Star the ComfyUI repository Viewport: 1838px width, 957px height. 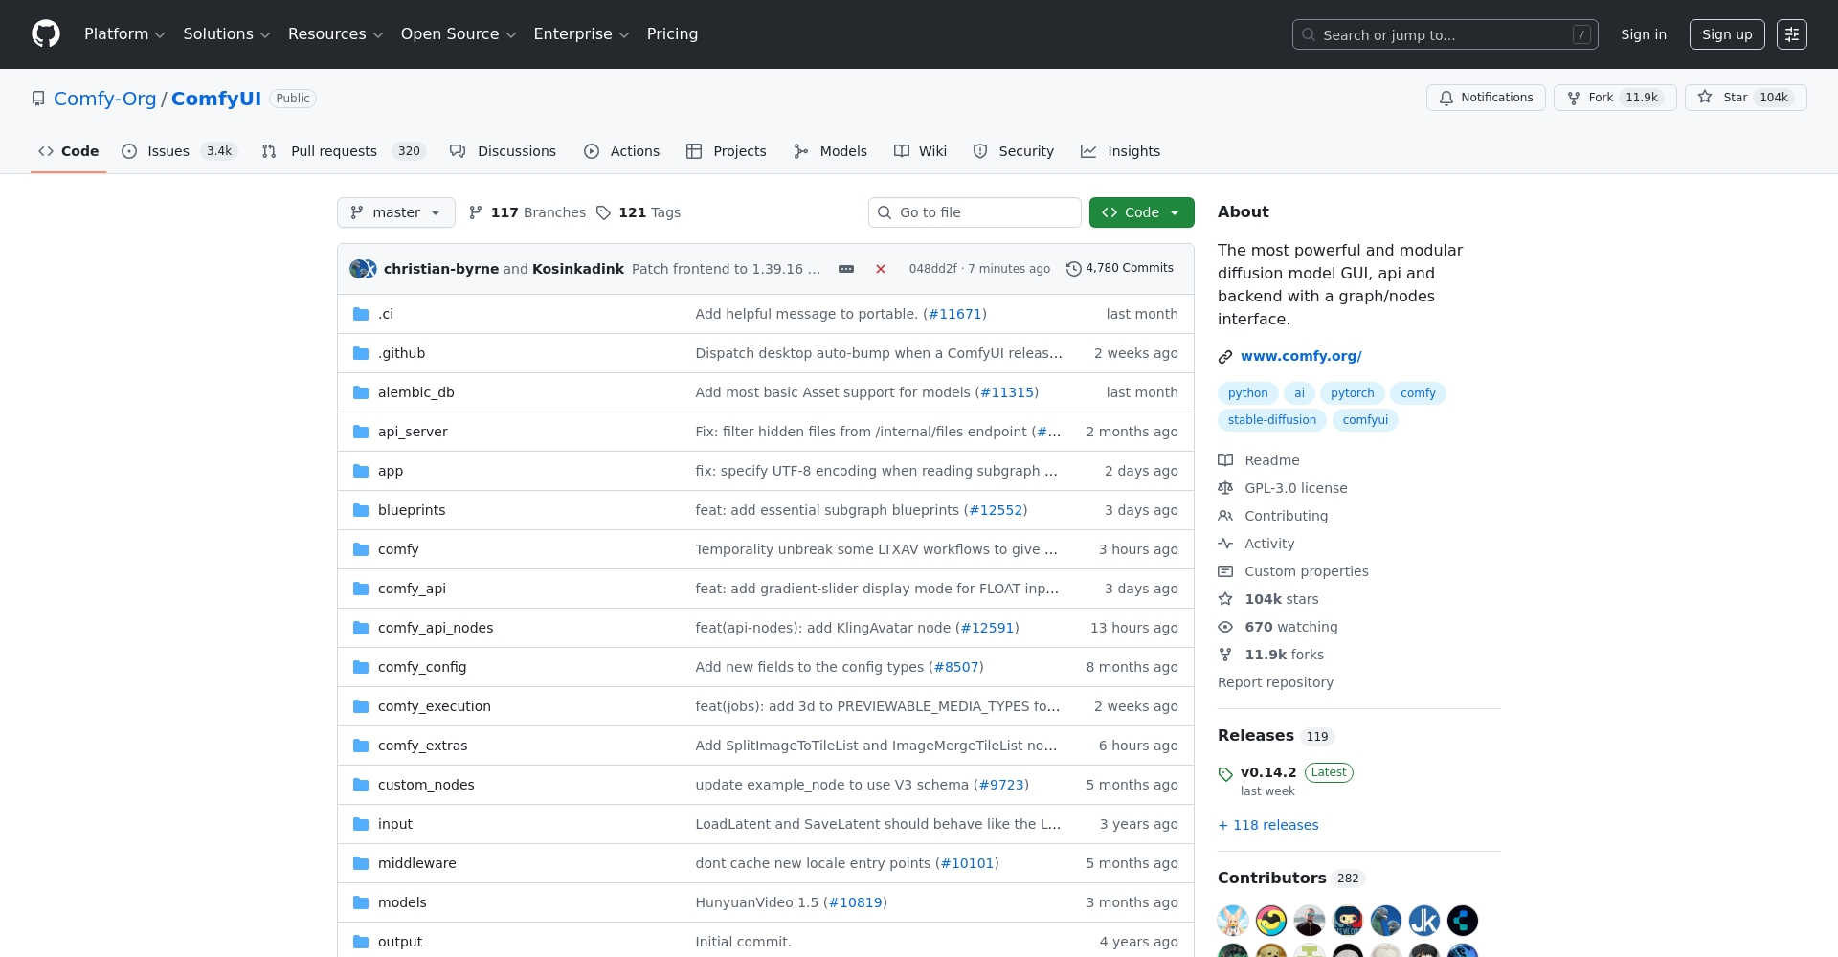[x=1745, y=98]
